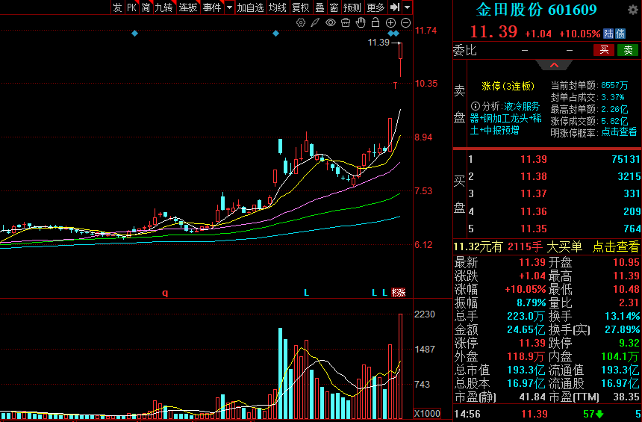Toggle the chart lock icon
This screenshot has height=422, width=642.
pyautogui.click(x=375, y=23)
